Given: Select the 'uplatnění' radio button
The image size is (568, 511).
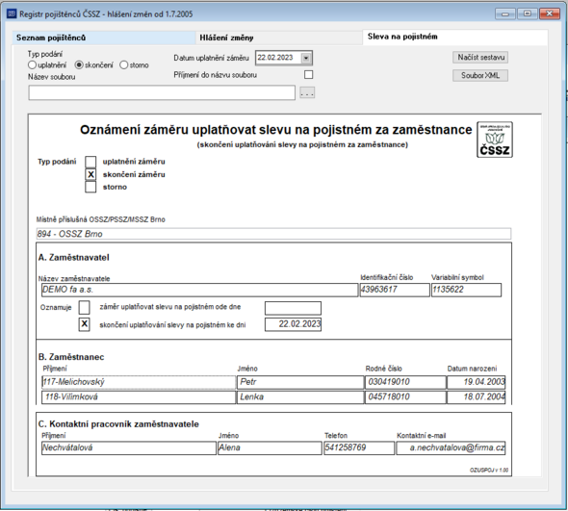Looking at the screenshot, I should point(32,64).
